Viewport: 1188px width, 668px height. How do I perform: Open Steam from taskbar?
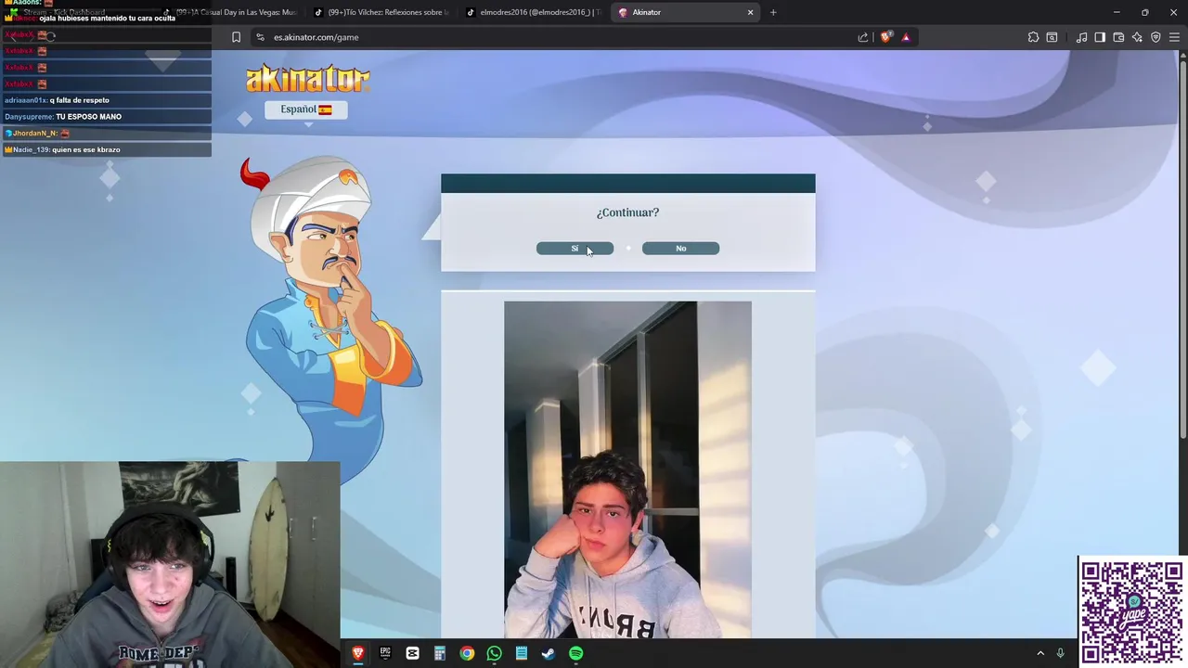tap(549, 653)
